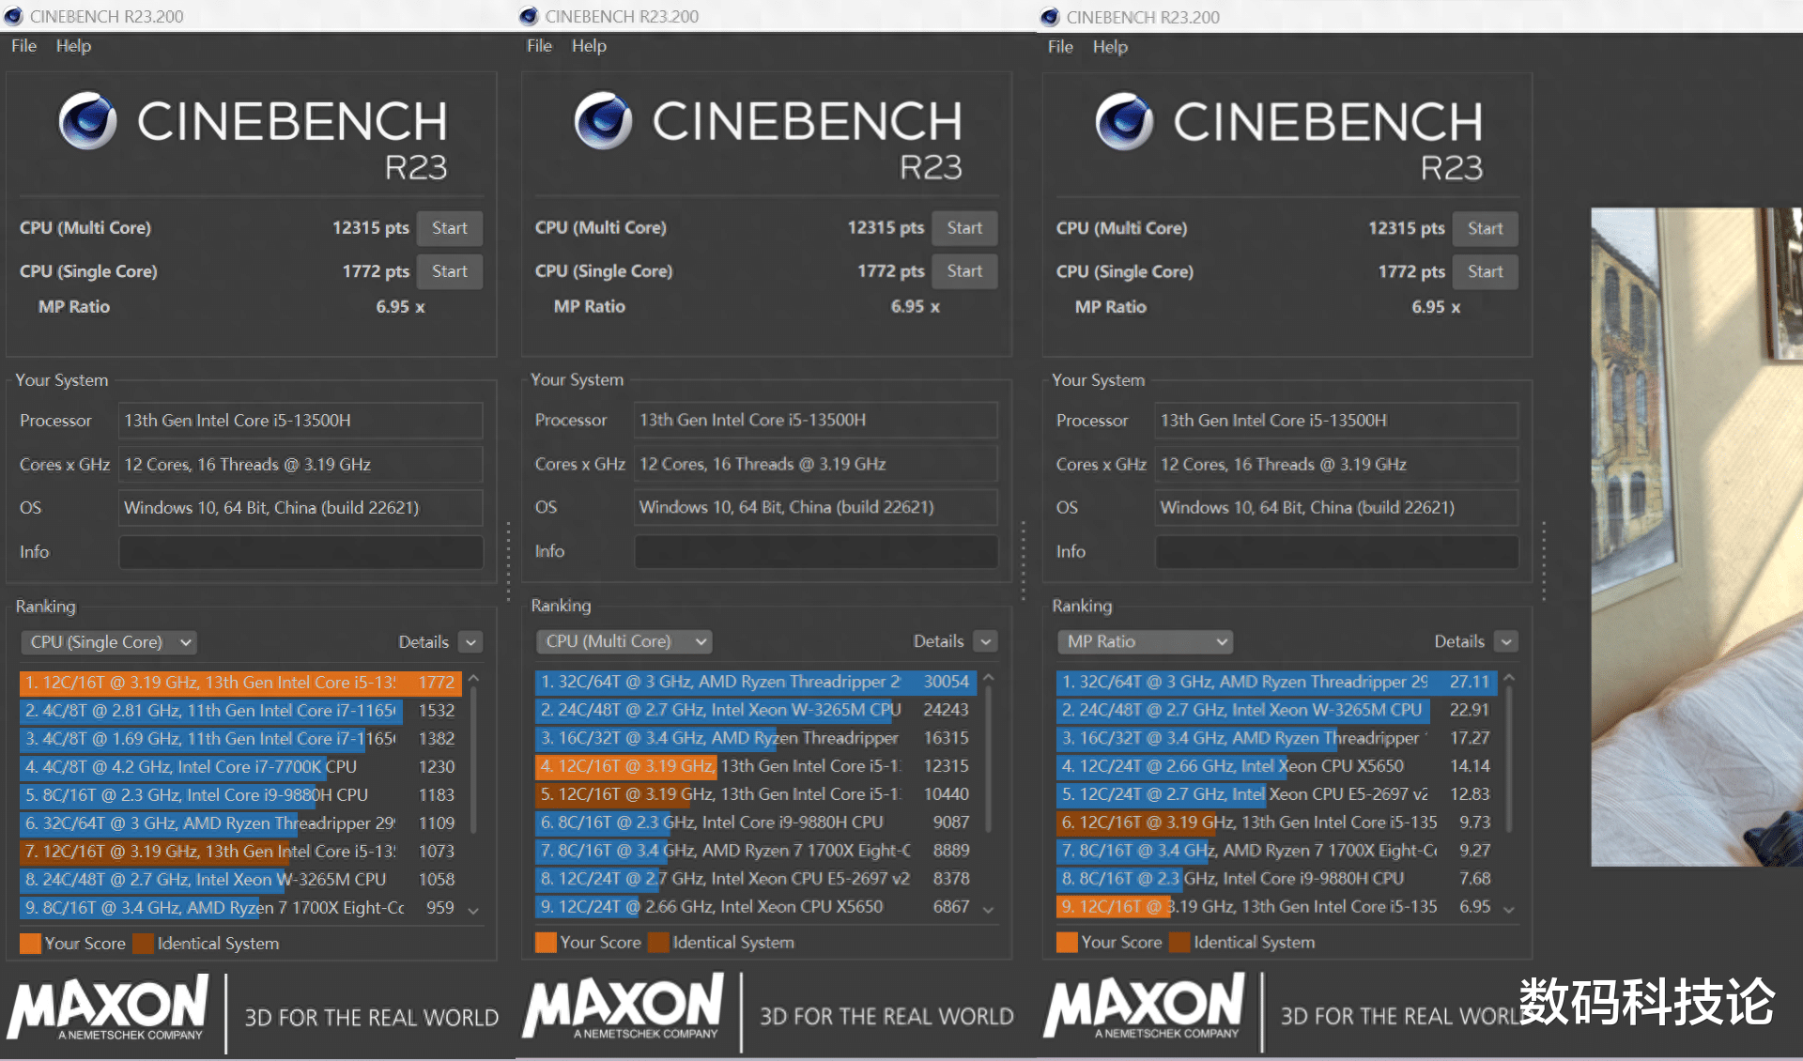The width and height of the screenshot is (1803, 1061).
Task: Start the Single Core test in third window
Action: (x=1485, y=271)
